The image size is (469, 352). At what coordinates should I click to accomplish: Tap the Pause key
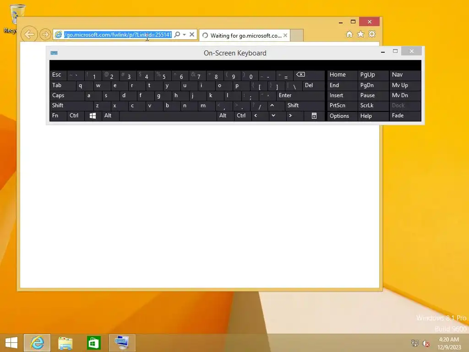tap(373, 95)
